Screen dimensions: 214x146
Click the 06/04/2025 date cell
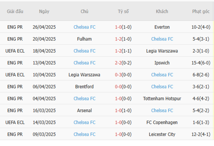44,87
